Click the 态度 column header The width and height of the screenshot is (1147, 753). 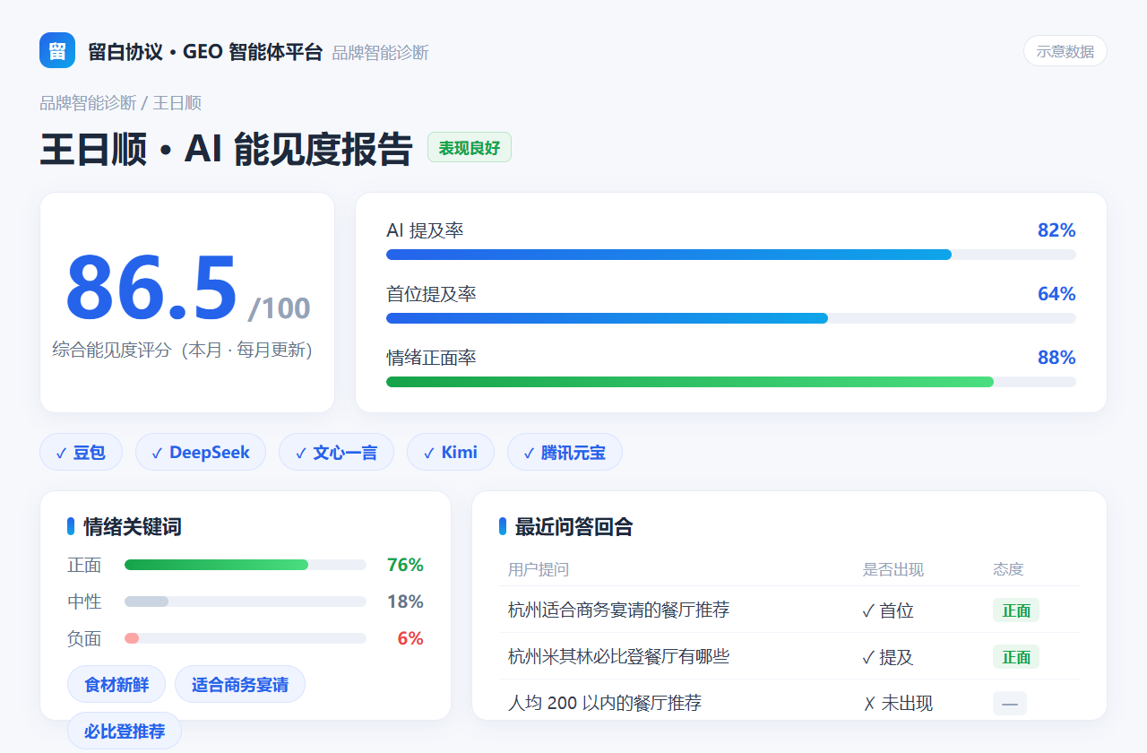tap(1008, 569)
